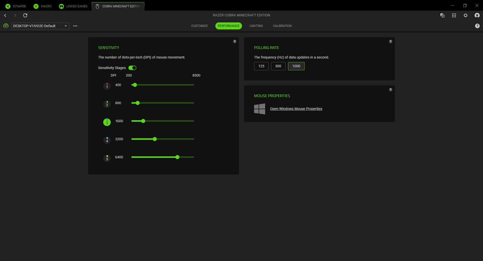Screen dimensions: 483x261
Task: Select the Cobra Minecraft Edition tab
Action: 118,6
